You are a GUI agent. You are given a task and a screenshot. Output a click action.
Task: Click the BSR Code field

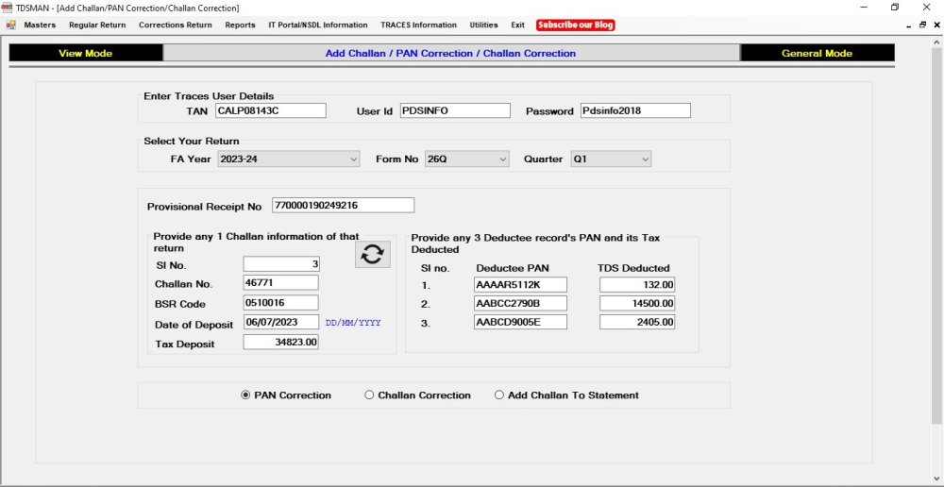(x=281, y=303)
